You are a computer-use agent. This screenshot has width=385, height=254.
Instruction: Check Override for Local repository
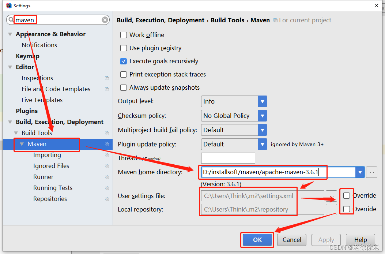347,209
